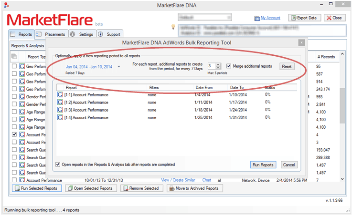Screen dimensions: 352x216
Task: Click the # Records column header
Action: click(x=326, y=57)
